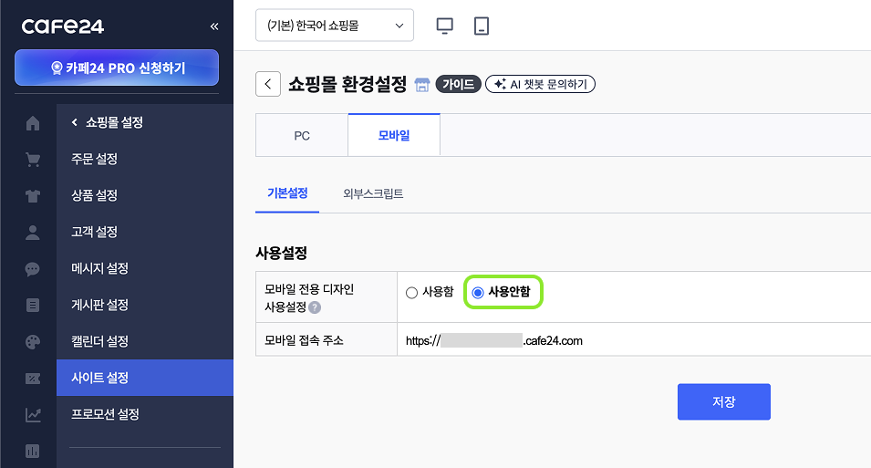Click 카페24 PRO 신청하기 button
This screenshot has width=871, height=468.
point(117,68)
